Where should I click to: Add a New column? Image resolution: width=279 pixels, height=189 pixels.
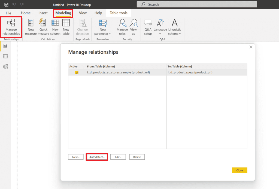click(55, 27)
